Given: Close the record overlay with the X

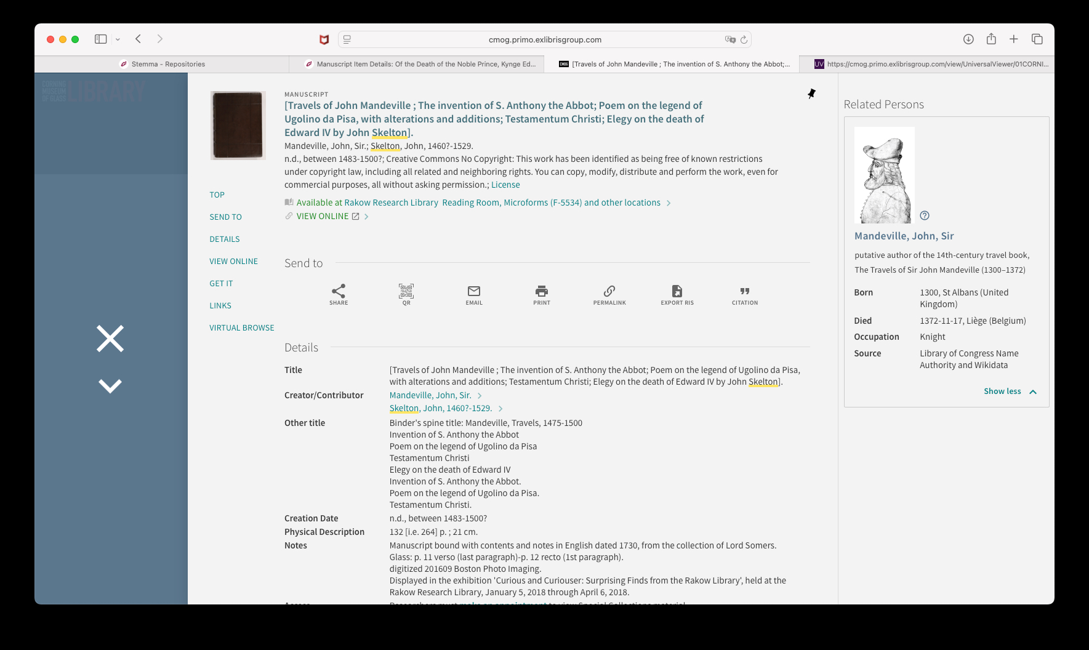Looking at the screenshot, I should click(x=110, y=339).
